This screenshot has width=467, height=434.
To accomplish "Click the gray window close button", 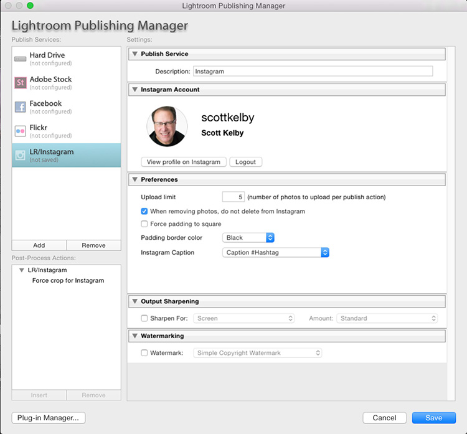I will pyautogui.click(x=8, y=6).
